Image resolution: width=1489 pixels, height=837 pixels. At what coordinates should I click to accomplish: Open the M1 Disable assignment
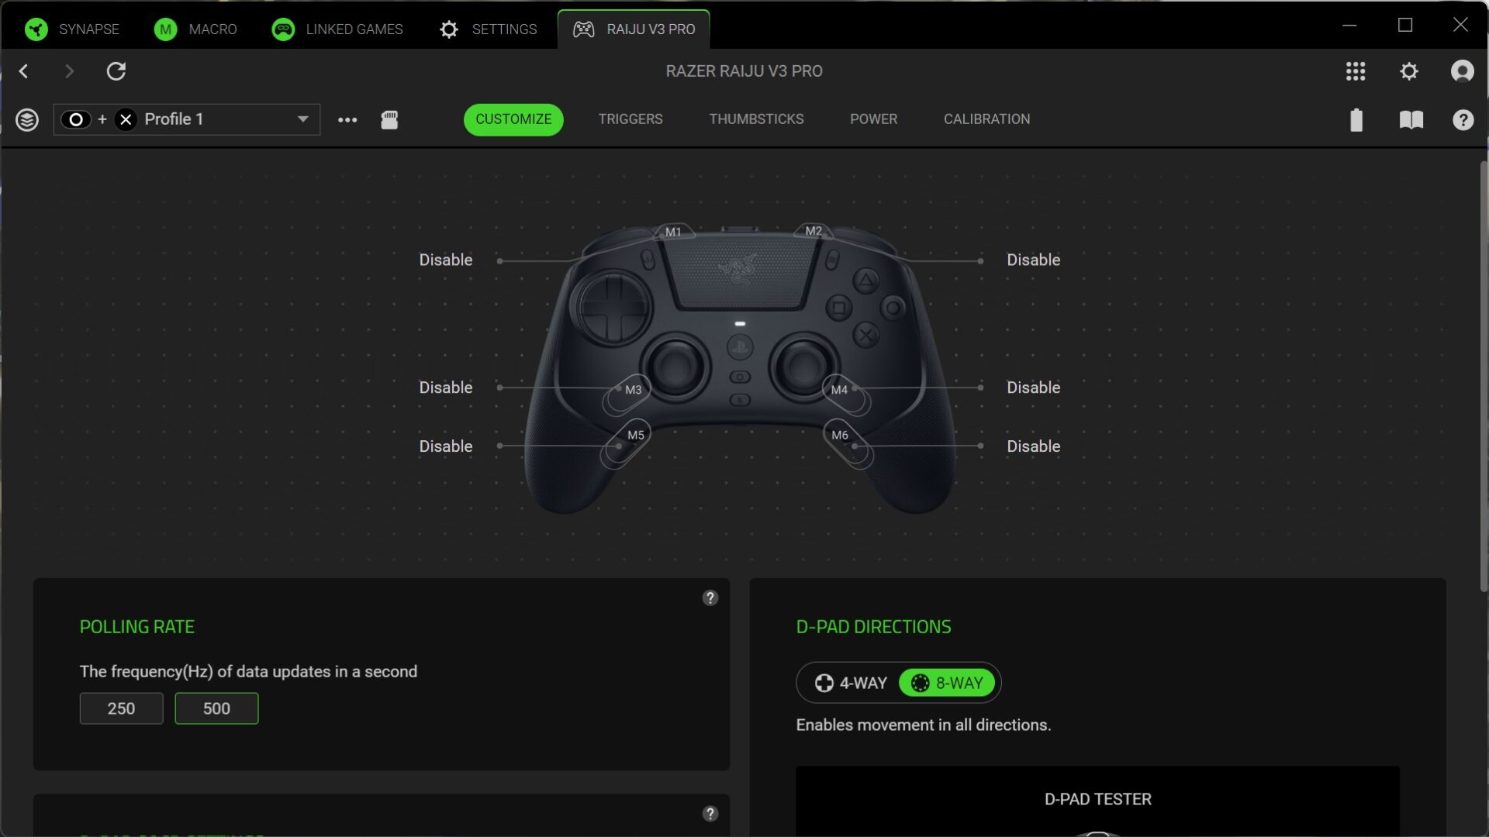point(445,260)
